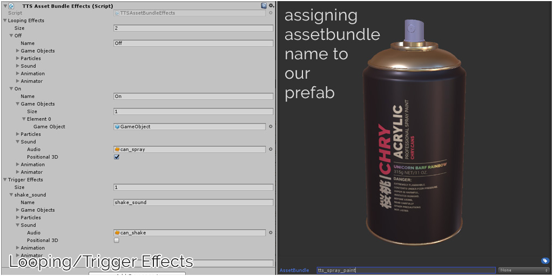Viewport: 553px width, 276px height.
Task: Open the component help icon in script header
Action: [x=264, y=5]
